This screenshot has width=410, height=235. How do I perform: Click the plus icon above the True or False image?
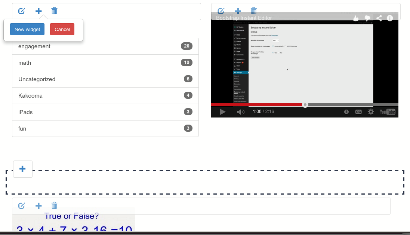pyautogui.click(x=38, y=206)
